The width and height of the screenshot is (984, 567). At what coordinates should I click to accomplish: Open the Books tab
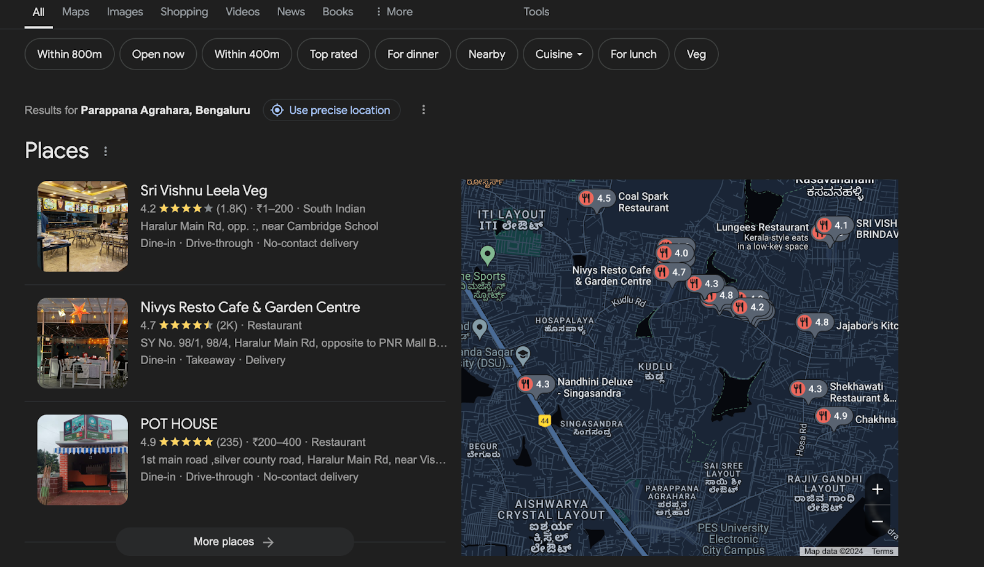point(338,12)
